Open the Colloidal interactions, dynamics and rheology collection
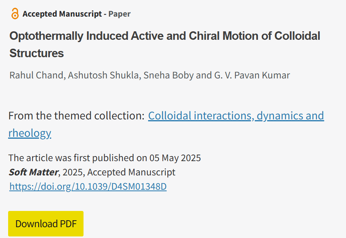This screenshot has height=238, width=346. pos(236,116)
